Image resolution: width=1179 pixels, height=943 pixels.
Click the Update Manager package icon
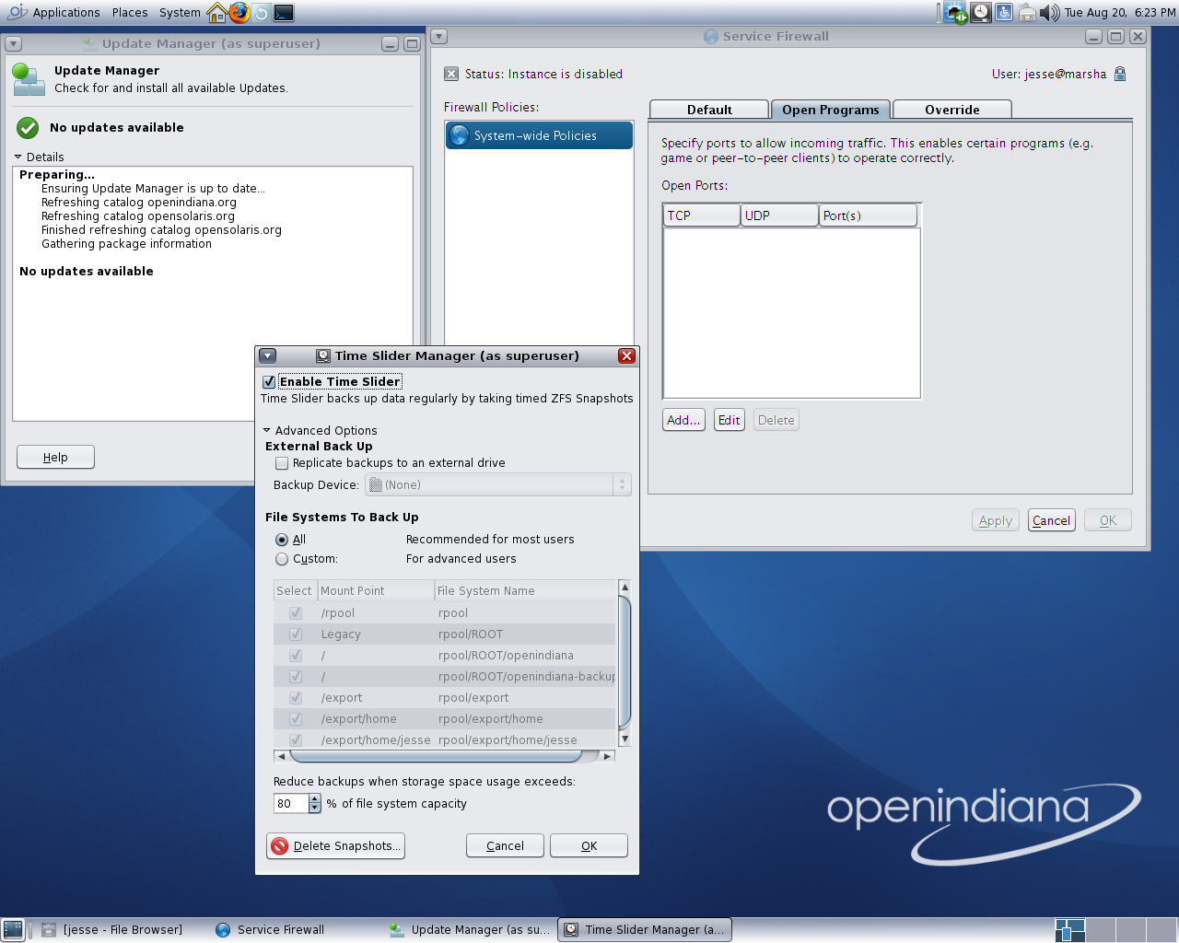coord(29,80)
